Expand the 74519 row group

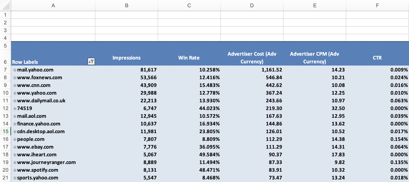[x=15, y=109]
